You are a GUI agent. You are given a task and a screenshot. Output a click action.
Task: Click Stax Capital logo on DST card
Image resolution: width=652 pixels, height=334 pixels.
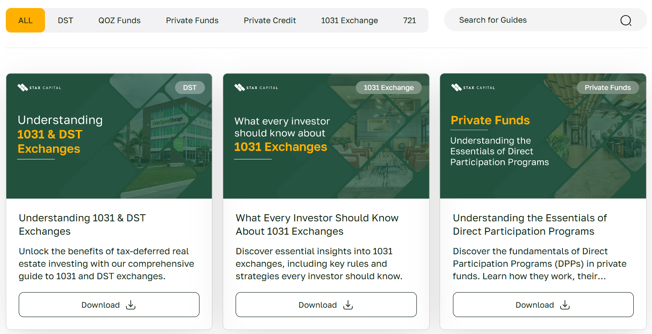pyautogui.click(x=39, y=88)
